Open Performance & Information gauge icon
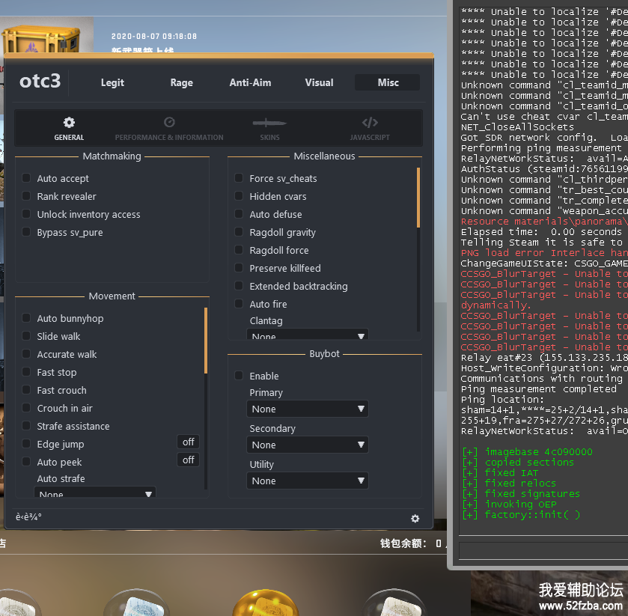Image resolution: width=628 pixels, height=616 pixels. pos(169,122)
